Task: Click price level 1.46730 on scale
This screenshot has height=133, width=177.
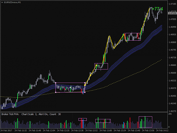Action: (x=172, y=58)
